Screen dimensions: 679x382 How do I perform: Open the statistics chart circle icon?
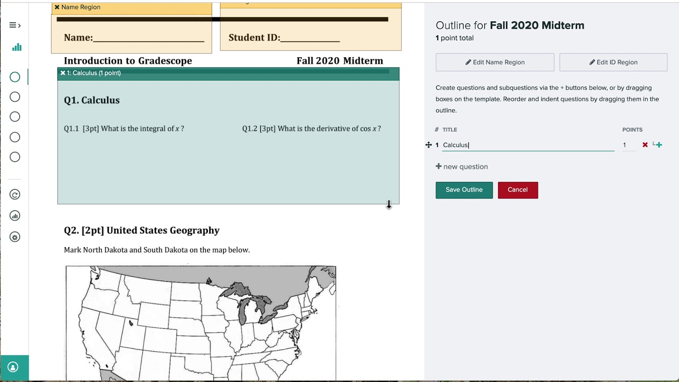[15, 216]
